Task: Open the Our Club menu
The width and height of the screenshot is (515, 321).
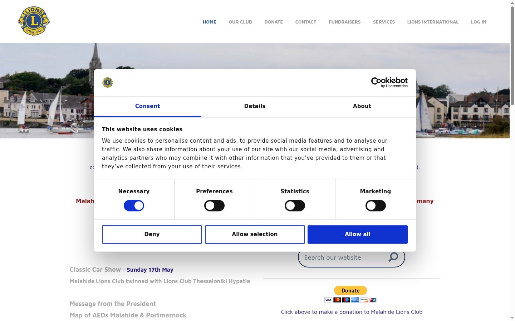Action: 240,22
